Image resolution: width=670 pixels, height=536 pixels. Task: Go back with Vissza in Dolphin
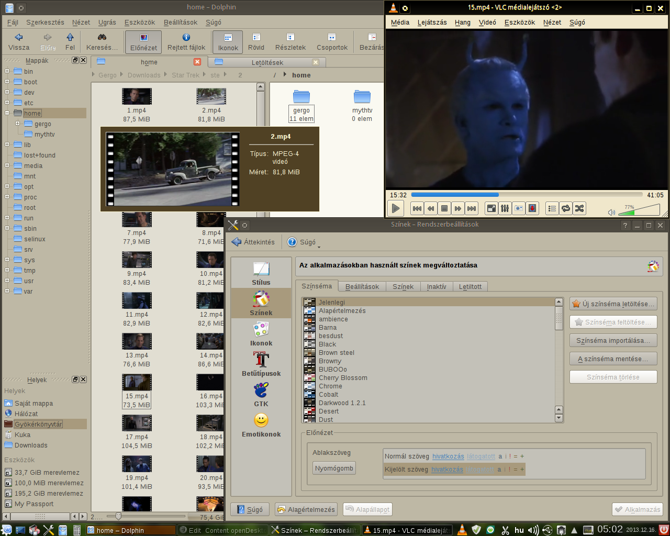(x=19, y=42)
